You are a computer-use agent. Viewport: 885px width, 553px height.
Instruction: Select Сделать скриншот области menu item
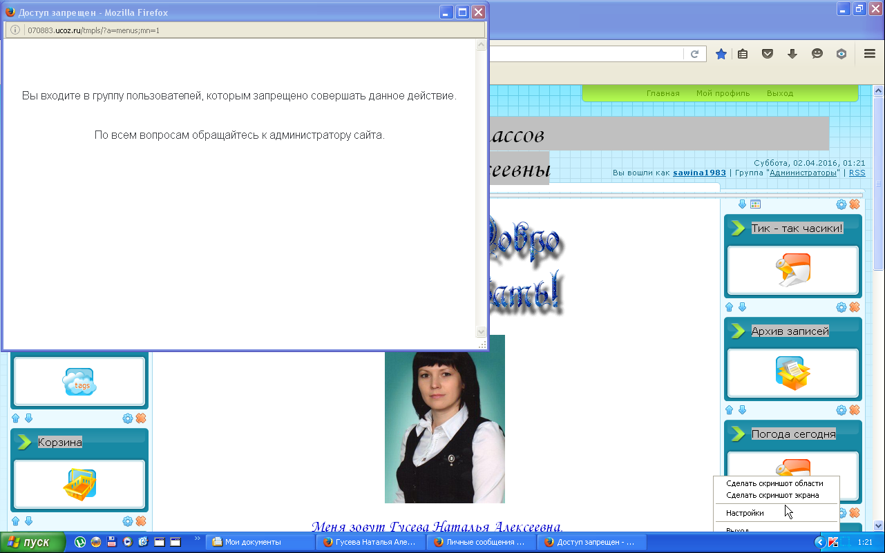[x=774, y=483]
